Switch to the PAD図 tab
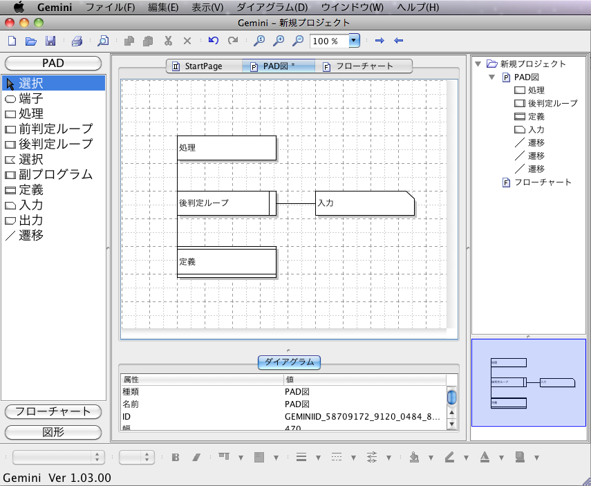 (278, 66)
